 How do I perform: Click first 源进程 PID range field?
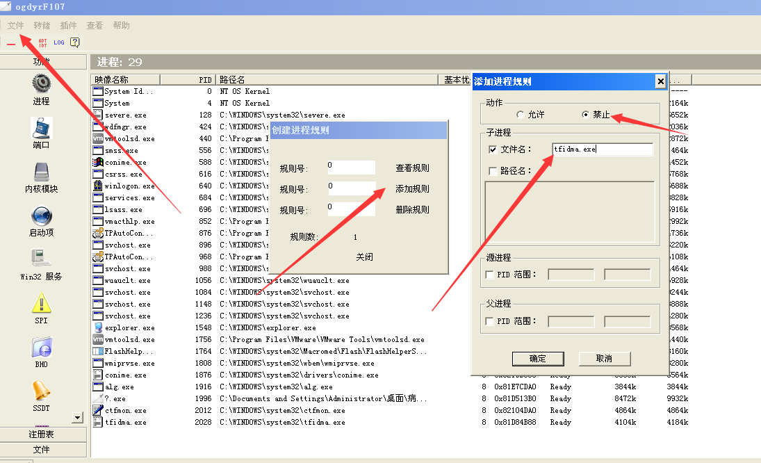pos(571,275)
